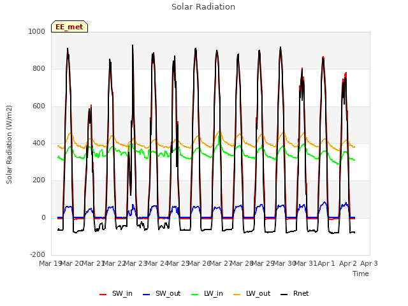Click the EE_met label box
The height and width of the screenshot is (306, 408).
(x=69, y=27)
